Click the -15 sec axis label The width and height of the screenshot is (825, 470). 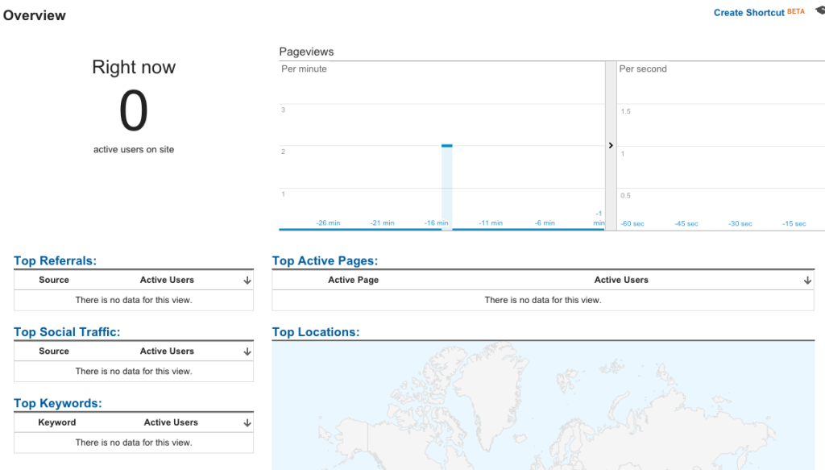pos(794,223)
